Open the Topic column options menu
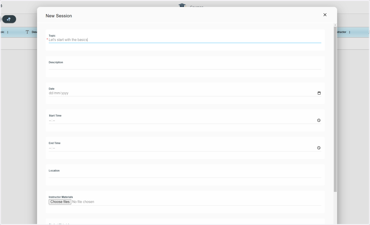 tap(8, 32)
